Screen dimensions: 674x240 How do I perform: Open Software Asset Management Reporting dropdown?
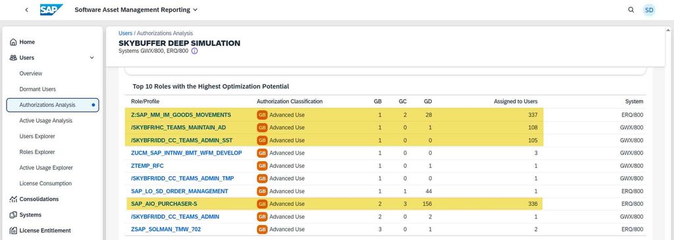click(136, 10)
